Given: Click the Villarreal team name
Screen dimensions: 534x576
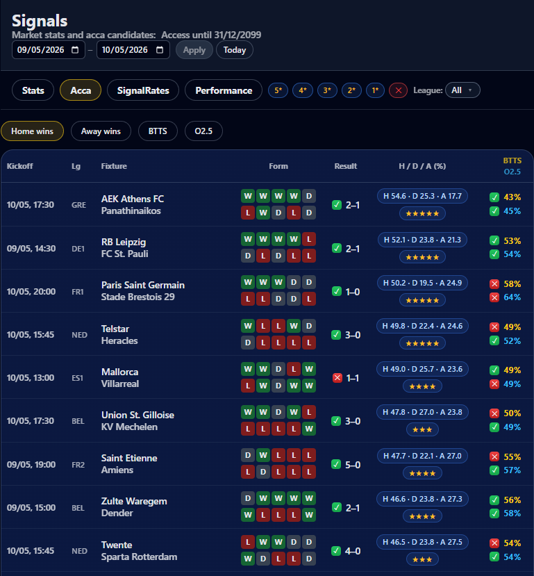Looking at the screenshot, I should pyautogui.click(x=120, y=384).
